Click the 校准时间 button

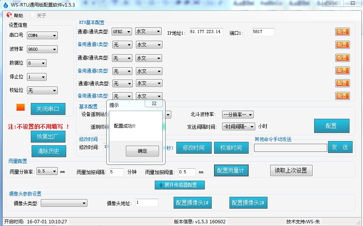coord(231,148)
